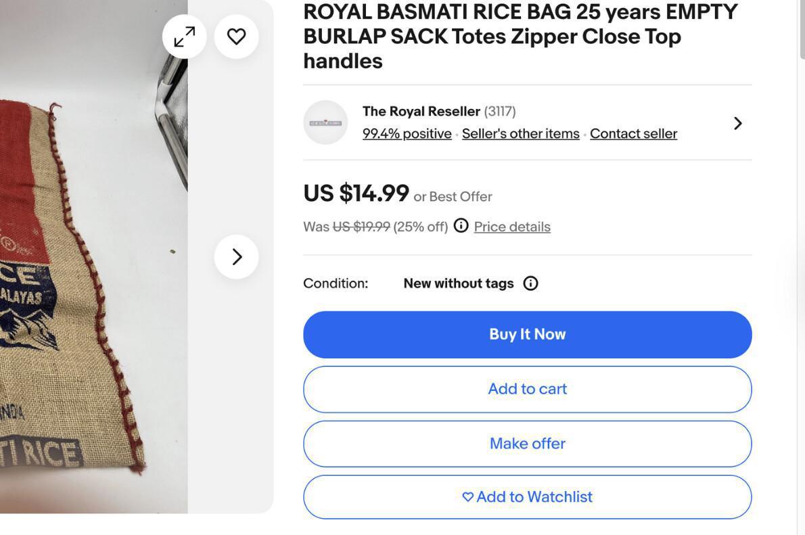The image size is (805, 535).
Task: Click the seller profile avatar image
Action: pyautogui.click(x=325, y=122)
